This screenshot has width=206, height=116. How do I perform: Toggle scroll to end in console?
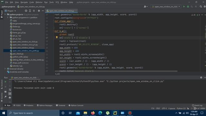(x=10, y=94)
